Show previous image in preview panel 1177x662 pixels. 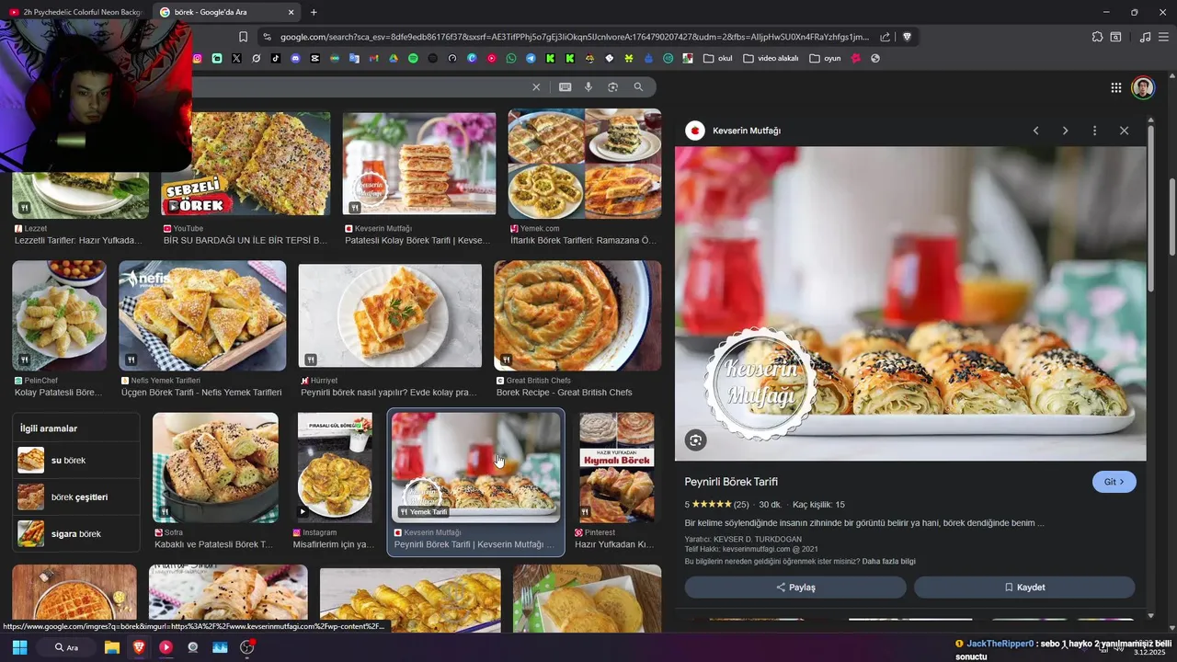click(1035, 131)
